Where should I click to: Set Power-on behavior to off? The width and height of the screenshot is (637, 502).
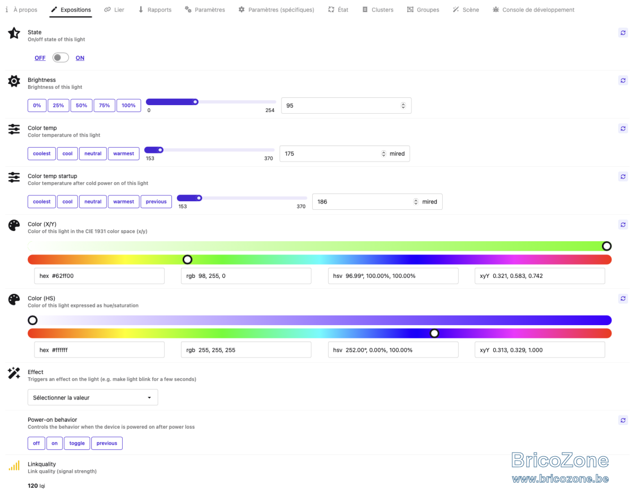(x=36, y=443)
